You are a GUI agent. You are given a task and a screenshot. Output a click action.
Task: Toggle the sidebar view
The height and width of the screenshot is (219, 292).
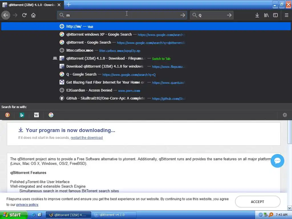tap(275, 15)
